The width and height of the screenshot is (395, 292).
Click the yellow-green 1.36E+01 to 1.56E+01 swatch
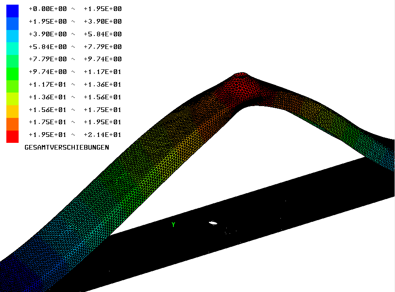point(12,99)
